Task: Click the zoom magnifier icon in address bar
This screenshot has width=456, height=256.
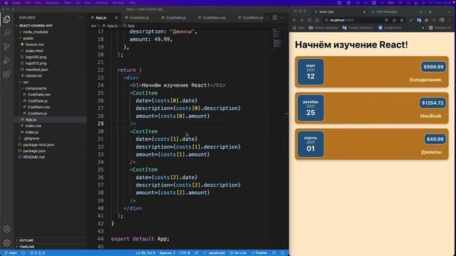Action: coord(386,21)
